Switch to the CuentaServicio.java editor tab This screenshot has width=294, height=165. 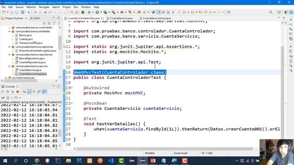[121, 18]
